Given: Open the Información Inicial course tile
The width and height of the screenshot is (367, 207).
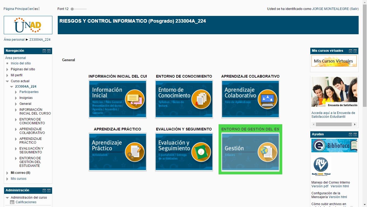Looking at the screenshot, I should [x=118, y=99].
